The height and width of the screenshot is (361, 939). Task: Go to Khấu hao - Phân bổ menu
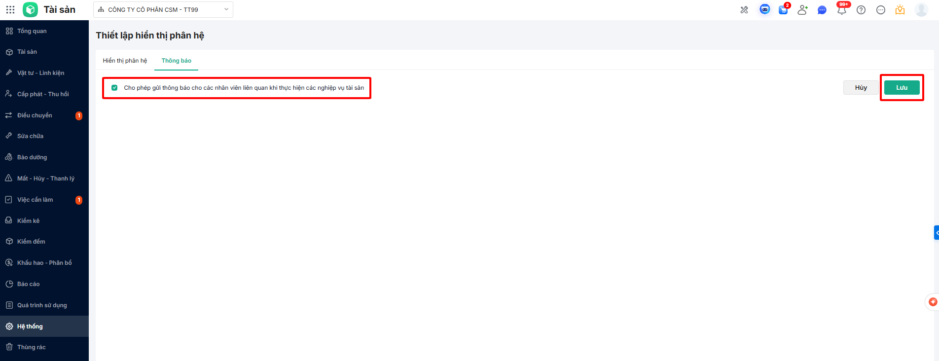click(44, 263)
